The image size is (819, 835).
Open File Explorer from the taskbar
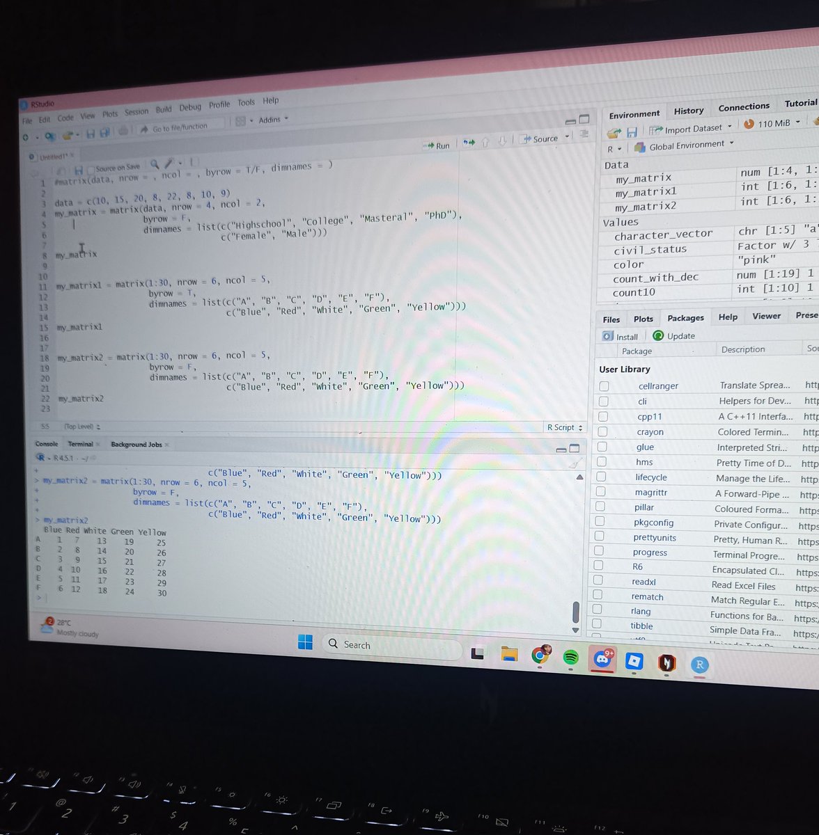510,654
